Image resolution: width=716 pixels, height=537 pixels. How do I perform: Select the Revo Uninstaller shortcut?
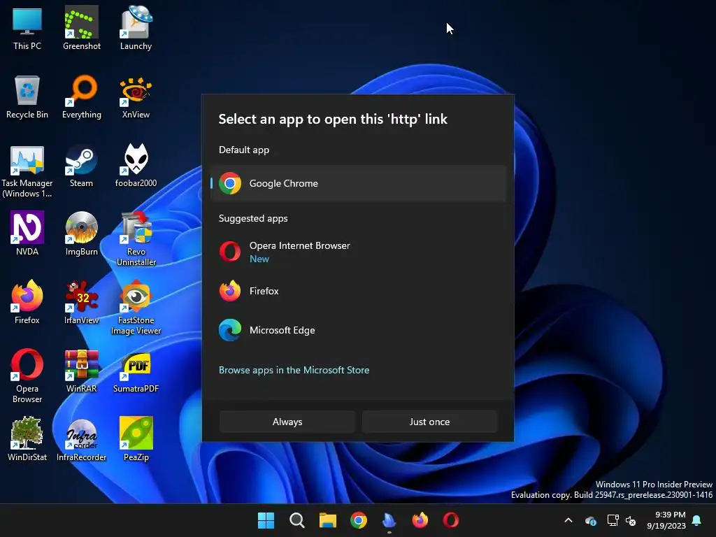(136, 239)
